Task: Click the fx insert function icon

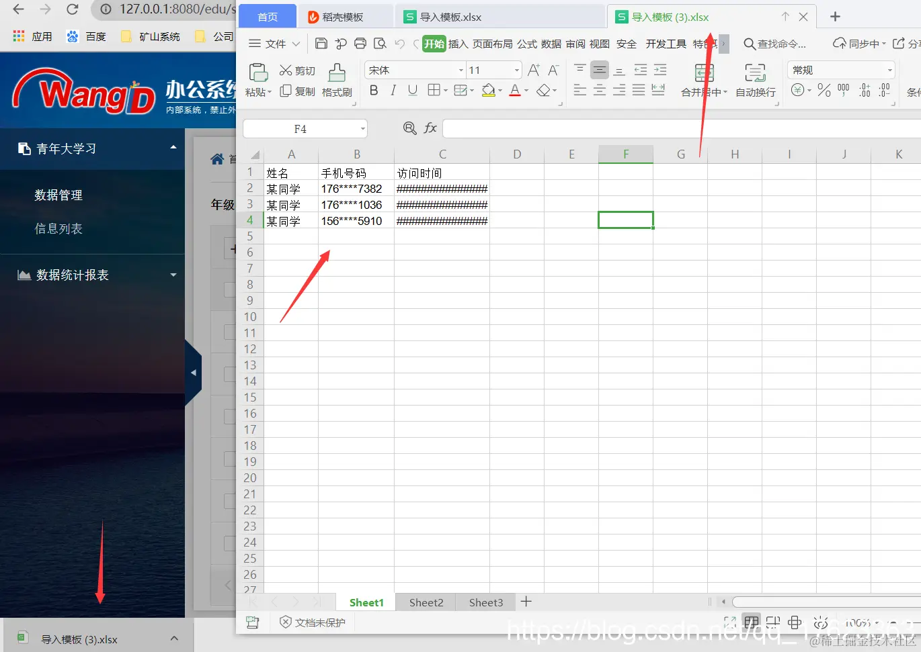Action: (430, 128)
